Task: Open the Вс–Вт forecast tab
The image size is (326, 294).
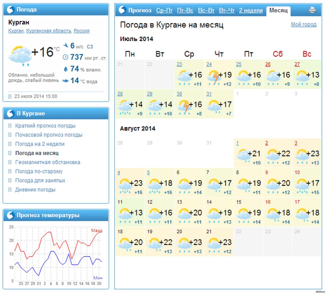Action: click(x=206, y=10)
